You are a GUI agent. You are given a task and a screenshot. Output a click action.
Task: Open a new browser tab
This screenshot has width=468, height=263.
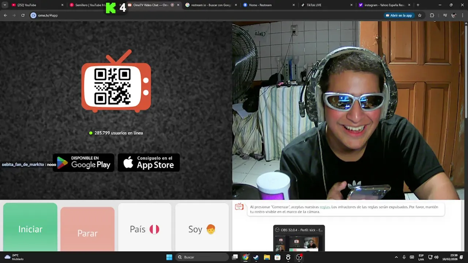(418, 5)
